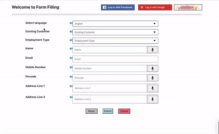Start voice input for Mobile Number
The image size is (219, 134).
click(x=153, y=69)
